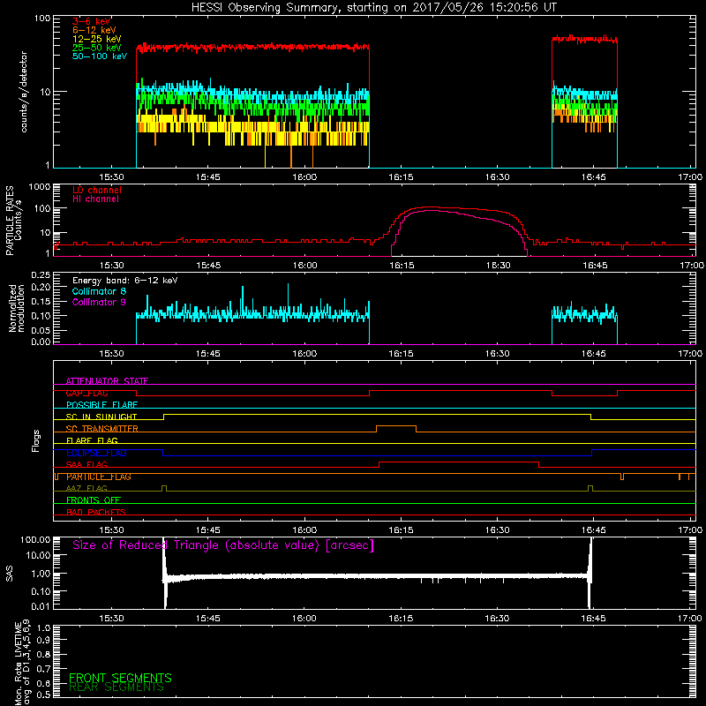Viewport: 706px width, 706px height.
Task: Click the 0.01 label on SAS axis
Action: click(x=41, y=606)
